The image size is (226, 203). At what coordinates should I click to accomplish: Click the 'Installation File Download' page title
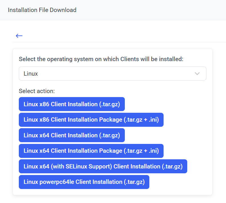[x=42, y=10]
